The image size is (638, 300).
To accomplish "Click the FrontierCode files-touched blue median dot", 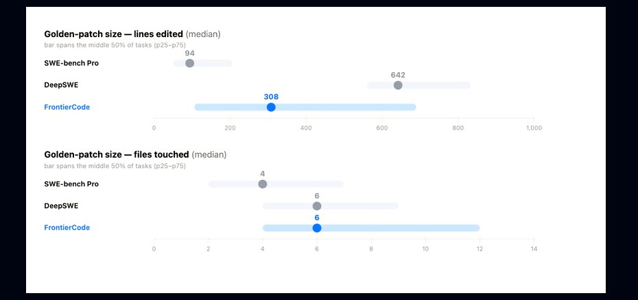I will [317, 228].
